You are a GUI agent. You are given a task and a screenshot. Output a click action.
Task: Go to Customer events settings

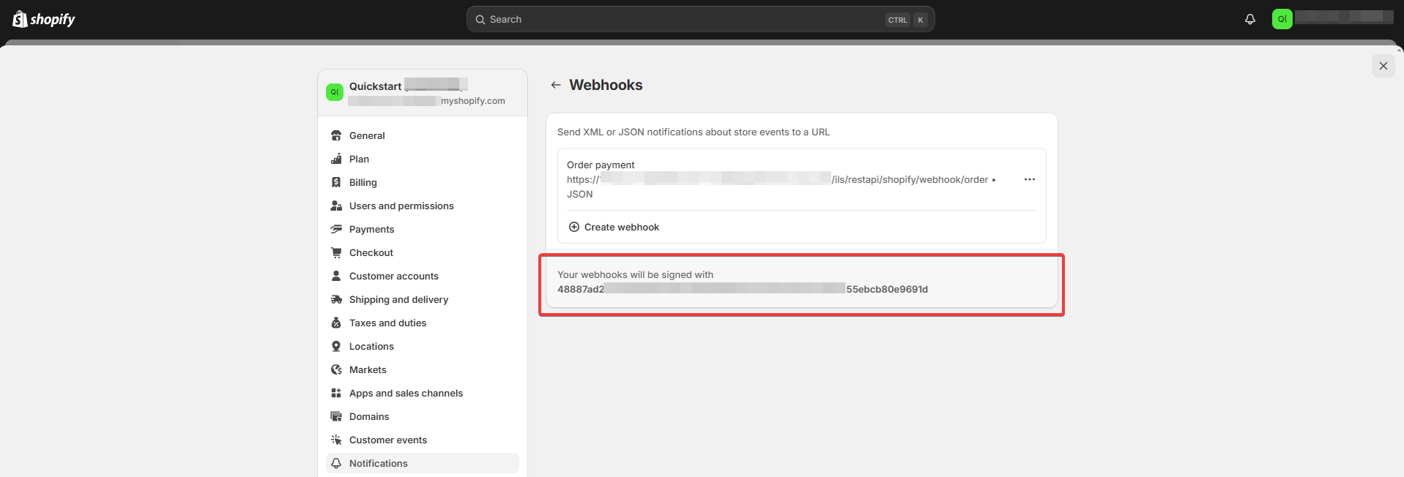tap(388, 440)
